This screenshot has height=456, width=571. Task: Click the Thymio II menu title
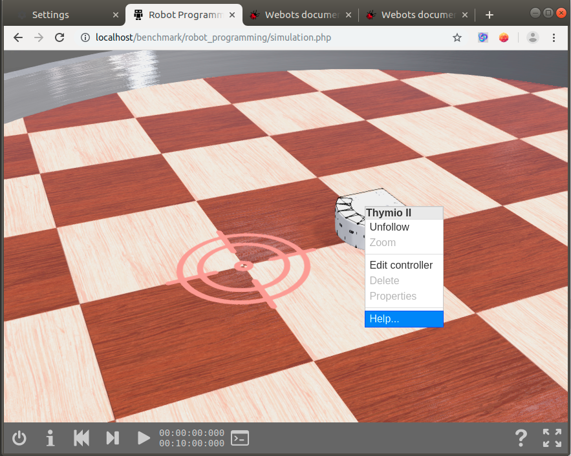[x=404, y=212]
